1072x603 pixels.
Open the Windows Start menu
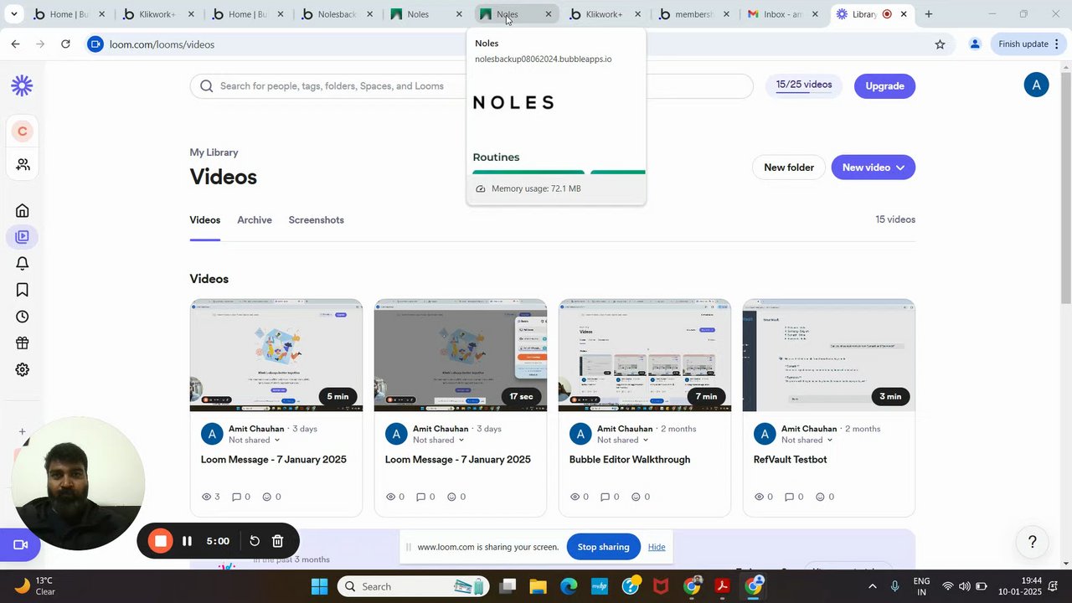319,586
